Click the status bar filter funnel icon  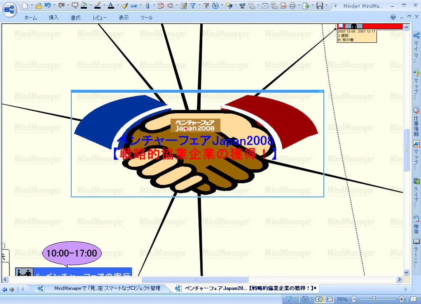click(289, 299)
